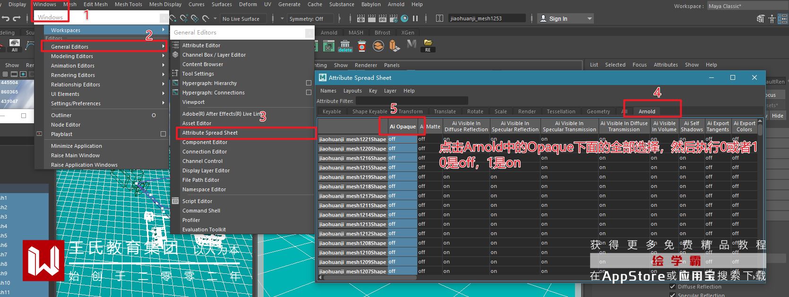
Task: Click the orange stacked layers shelf icon
Action: (378, 46)
